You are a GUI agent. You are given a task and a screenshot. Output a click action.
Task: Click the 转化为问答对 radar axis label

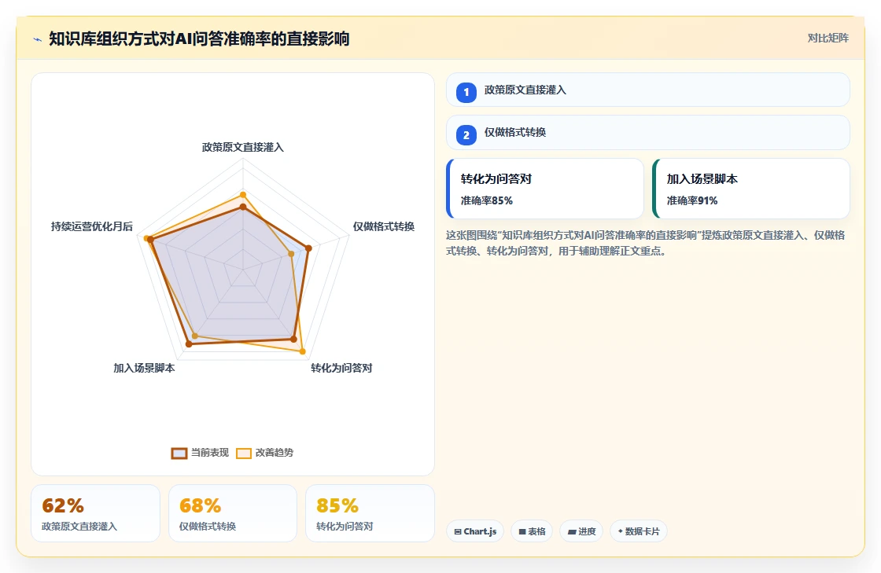point(341,368)
